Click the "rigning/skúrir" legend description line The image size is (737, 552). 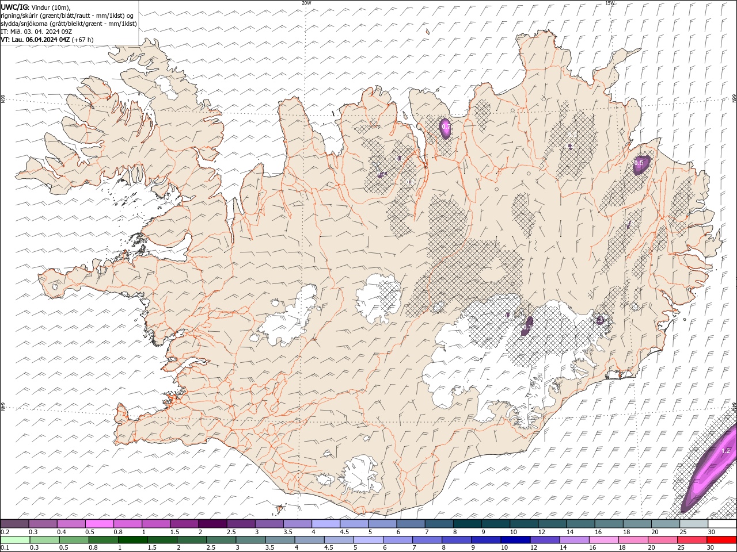click(x=67, y=16)
